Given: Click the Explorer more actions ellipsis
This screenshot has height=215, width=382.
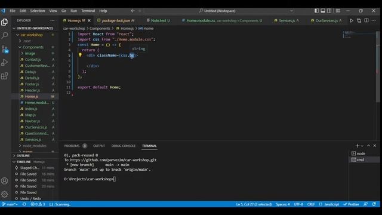Looking at the screenshot, I should click(53, 20).
